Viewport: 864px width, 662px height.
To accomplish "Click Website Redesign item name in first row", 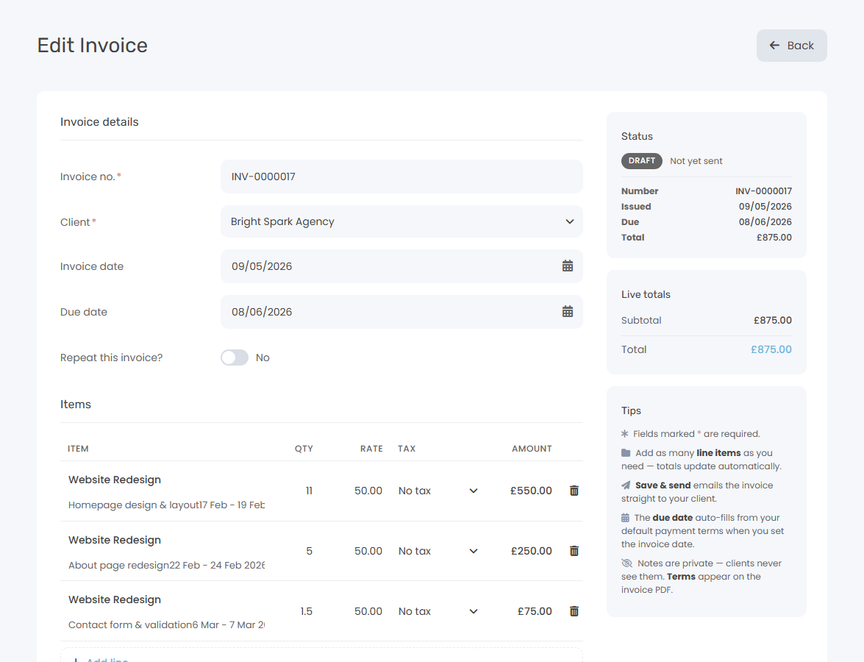I will (115, 480).
